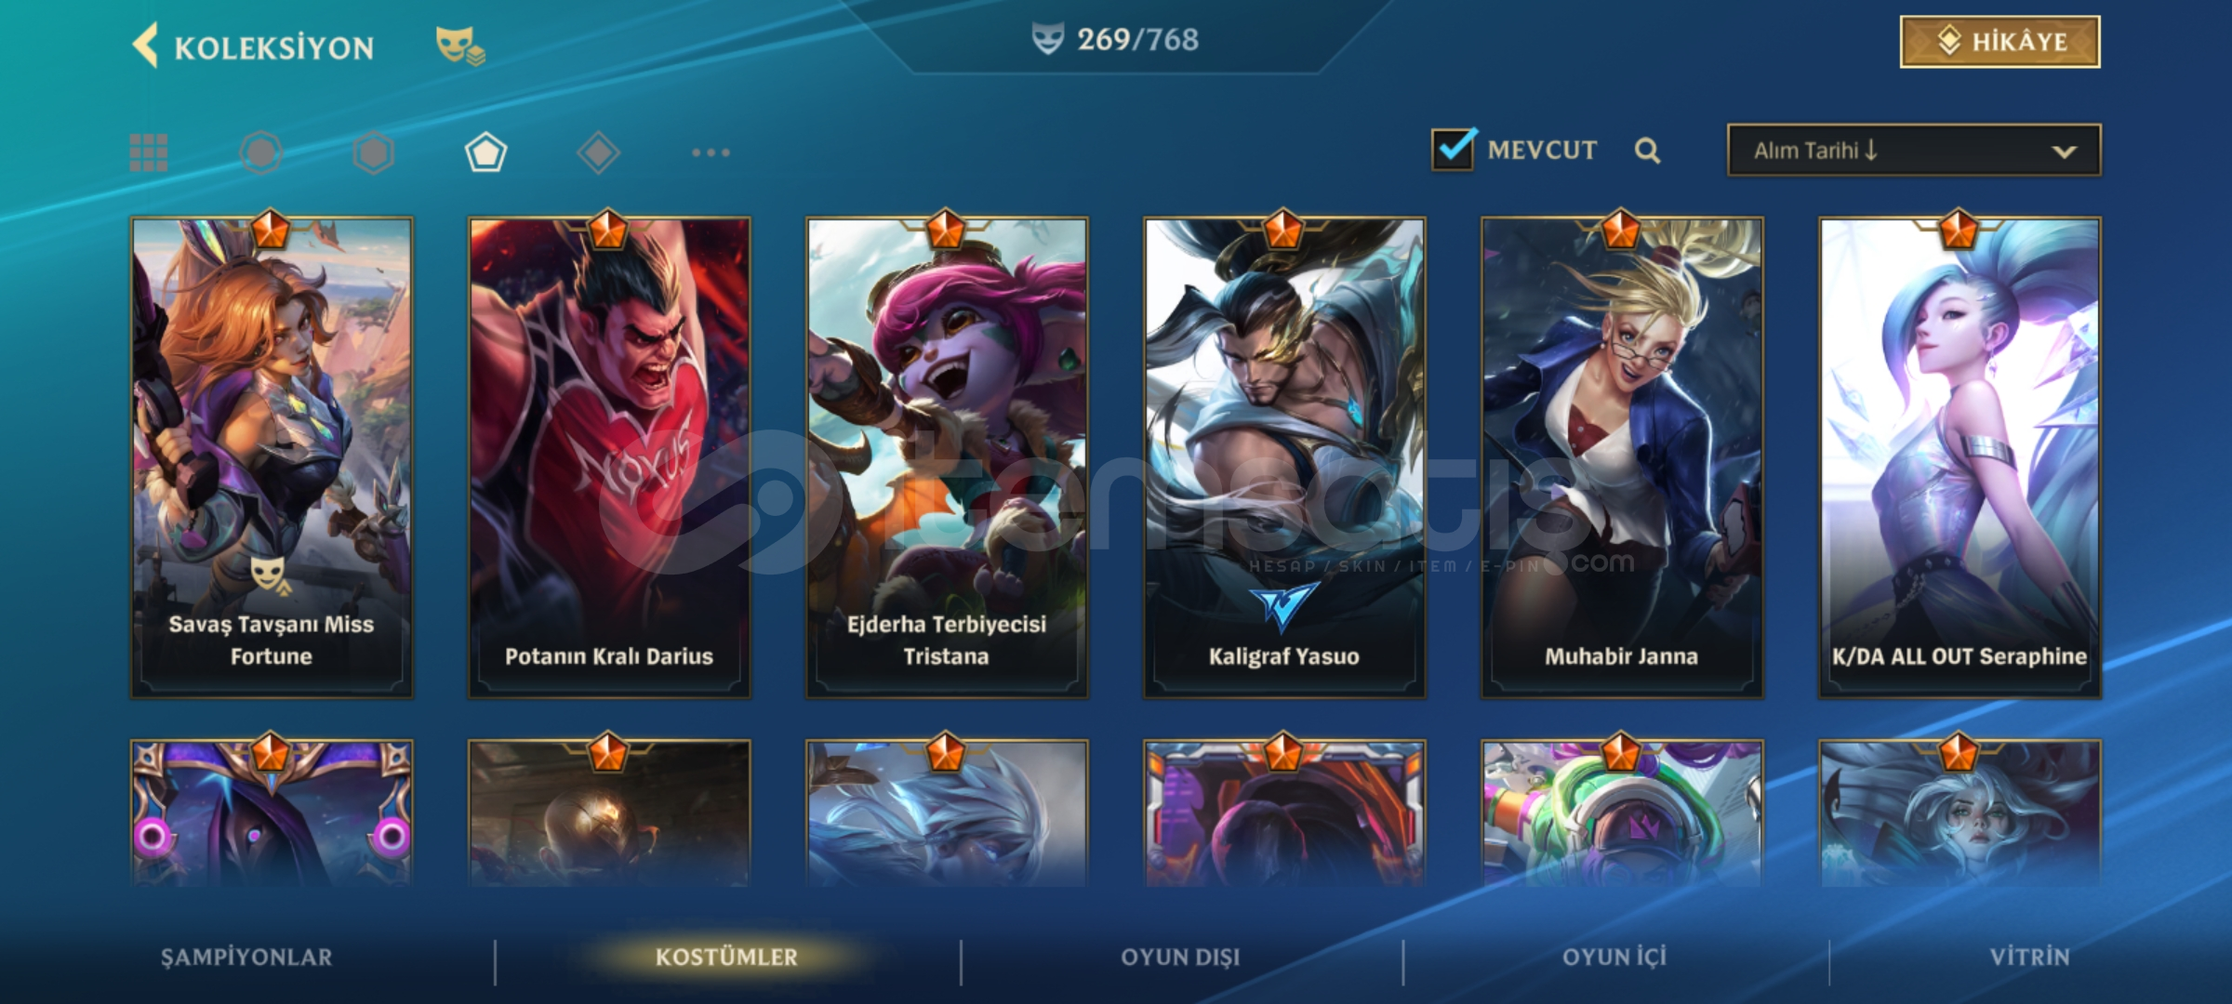This screenshot has height=1004, width=2232.
Task: Uncheck the MEVCUT checkbox
Action: click(x=1453, y=149)
